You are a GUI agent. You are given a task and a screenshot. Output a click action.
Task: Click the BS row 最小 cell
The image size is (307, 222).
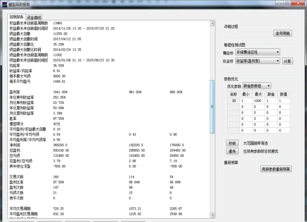(x=246, y=101)
